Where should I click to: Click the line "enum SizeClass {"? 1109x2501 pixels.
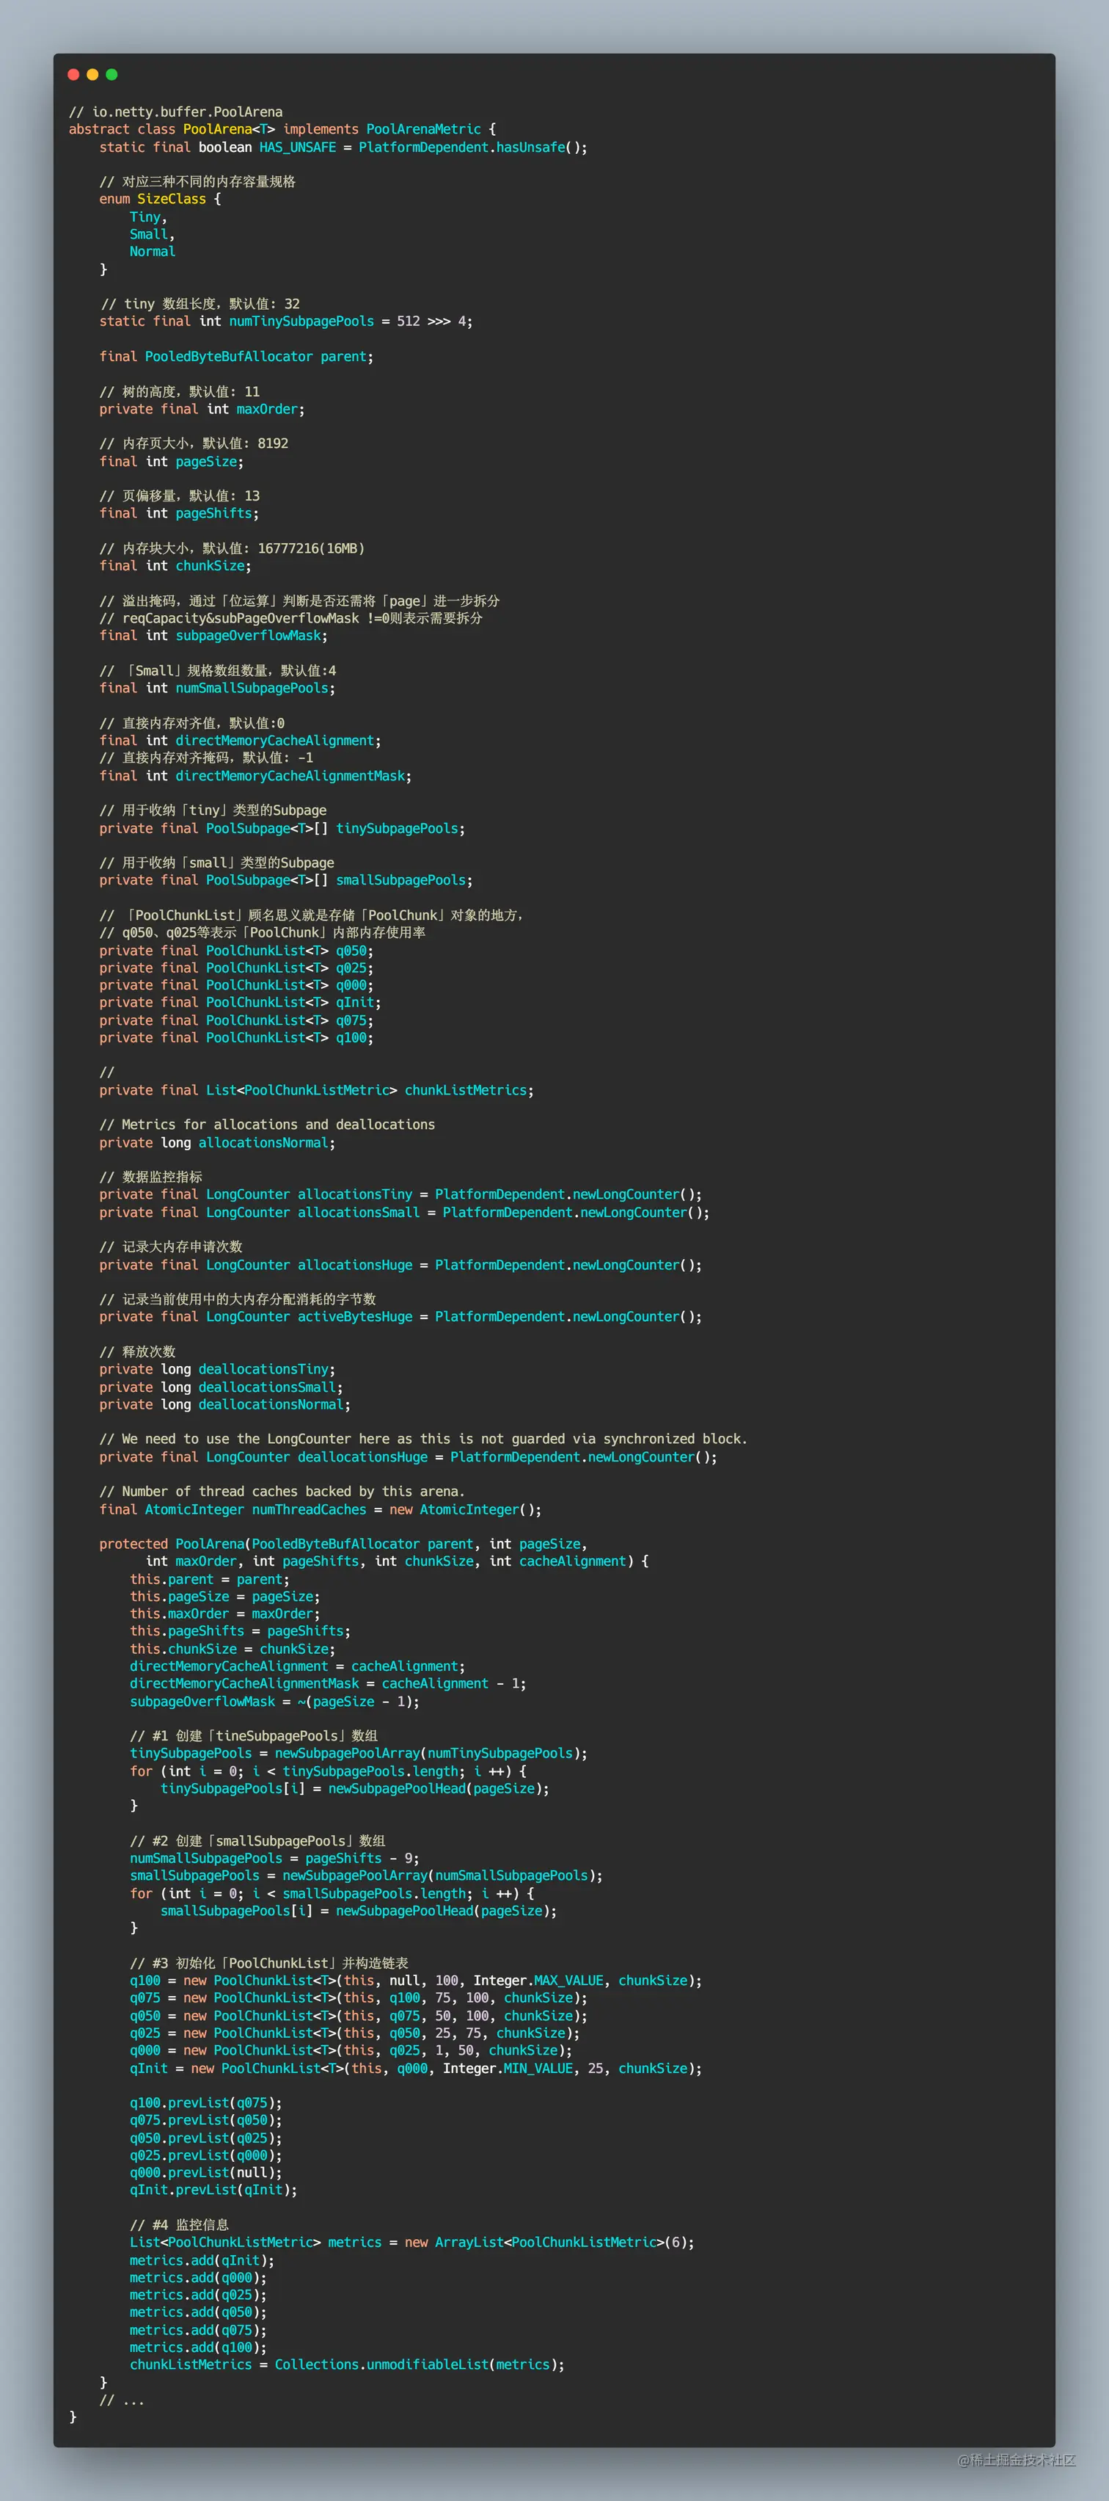160,199
